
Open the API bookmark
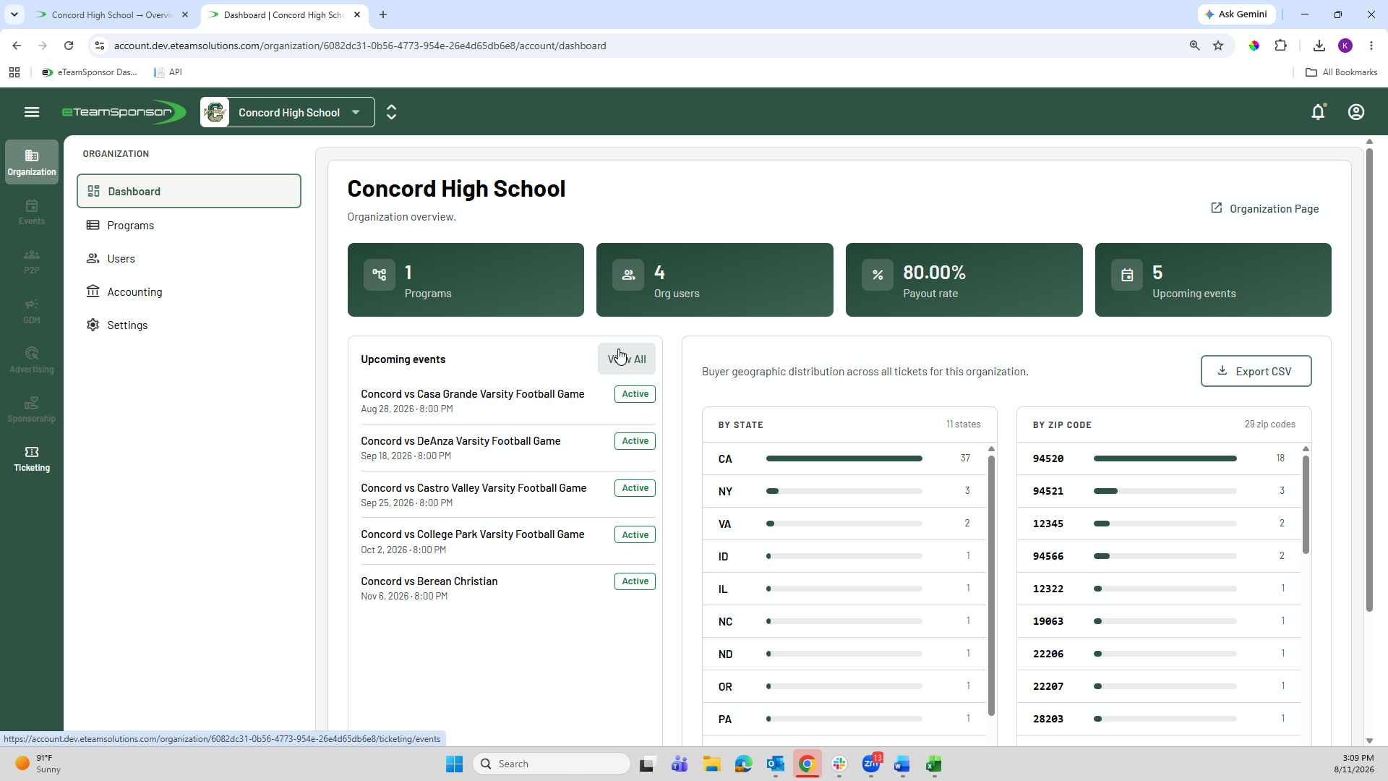(x=168, y=72)
